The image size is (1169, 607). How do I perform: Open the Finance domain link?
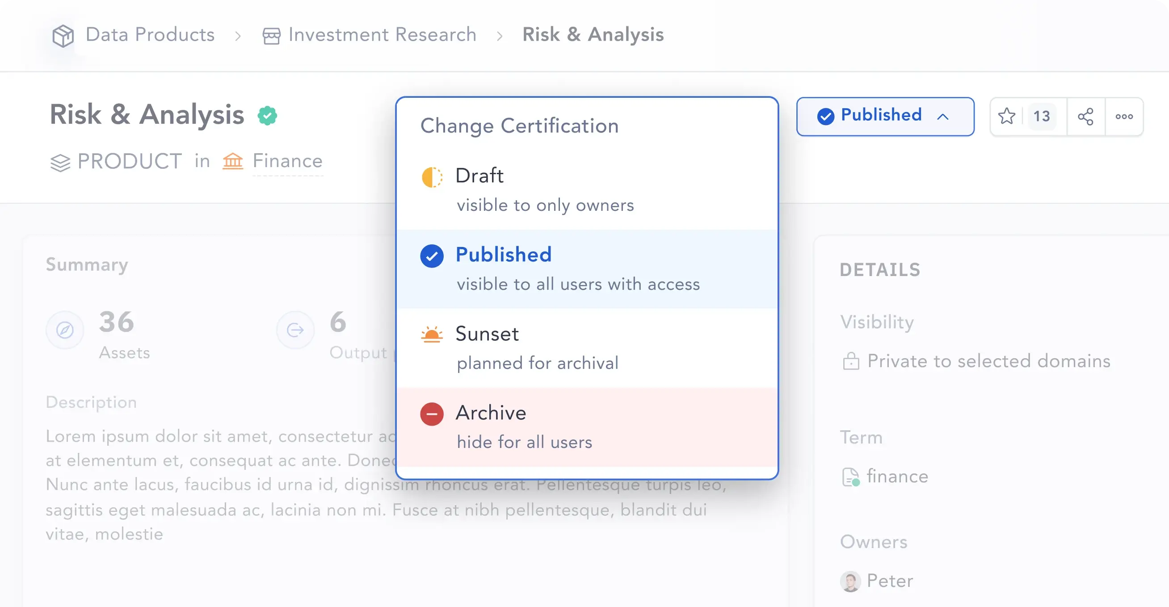(x=288, y=161)
